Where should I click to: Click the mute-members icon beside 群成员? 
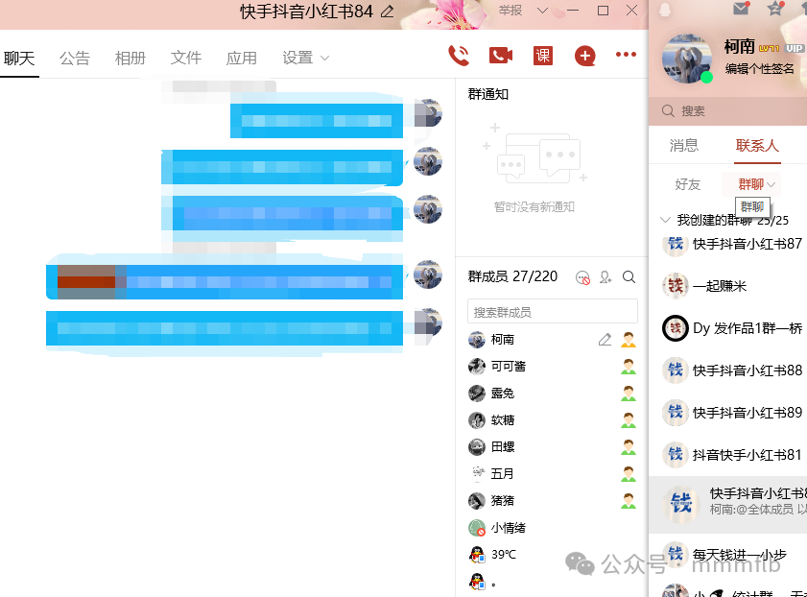582,277
